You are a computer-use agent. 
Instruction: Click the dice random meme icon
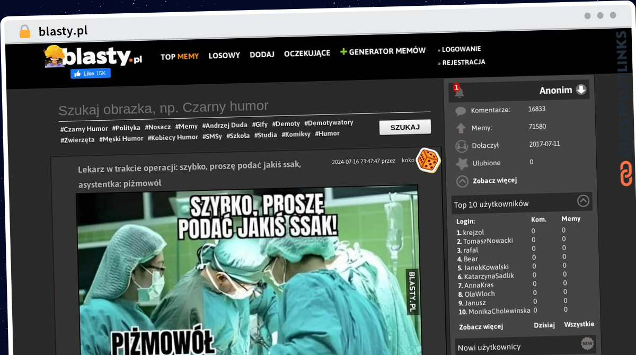(428, 160)
